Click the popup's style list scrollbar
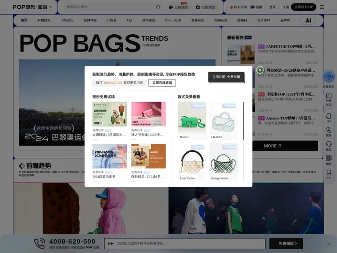 click(x=243, y=120)
